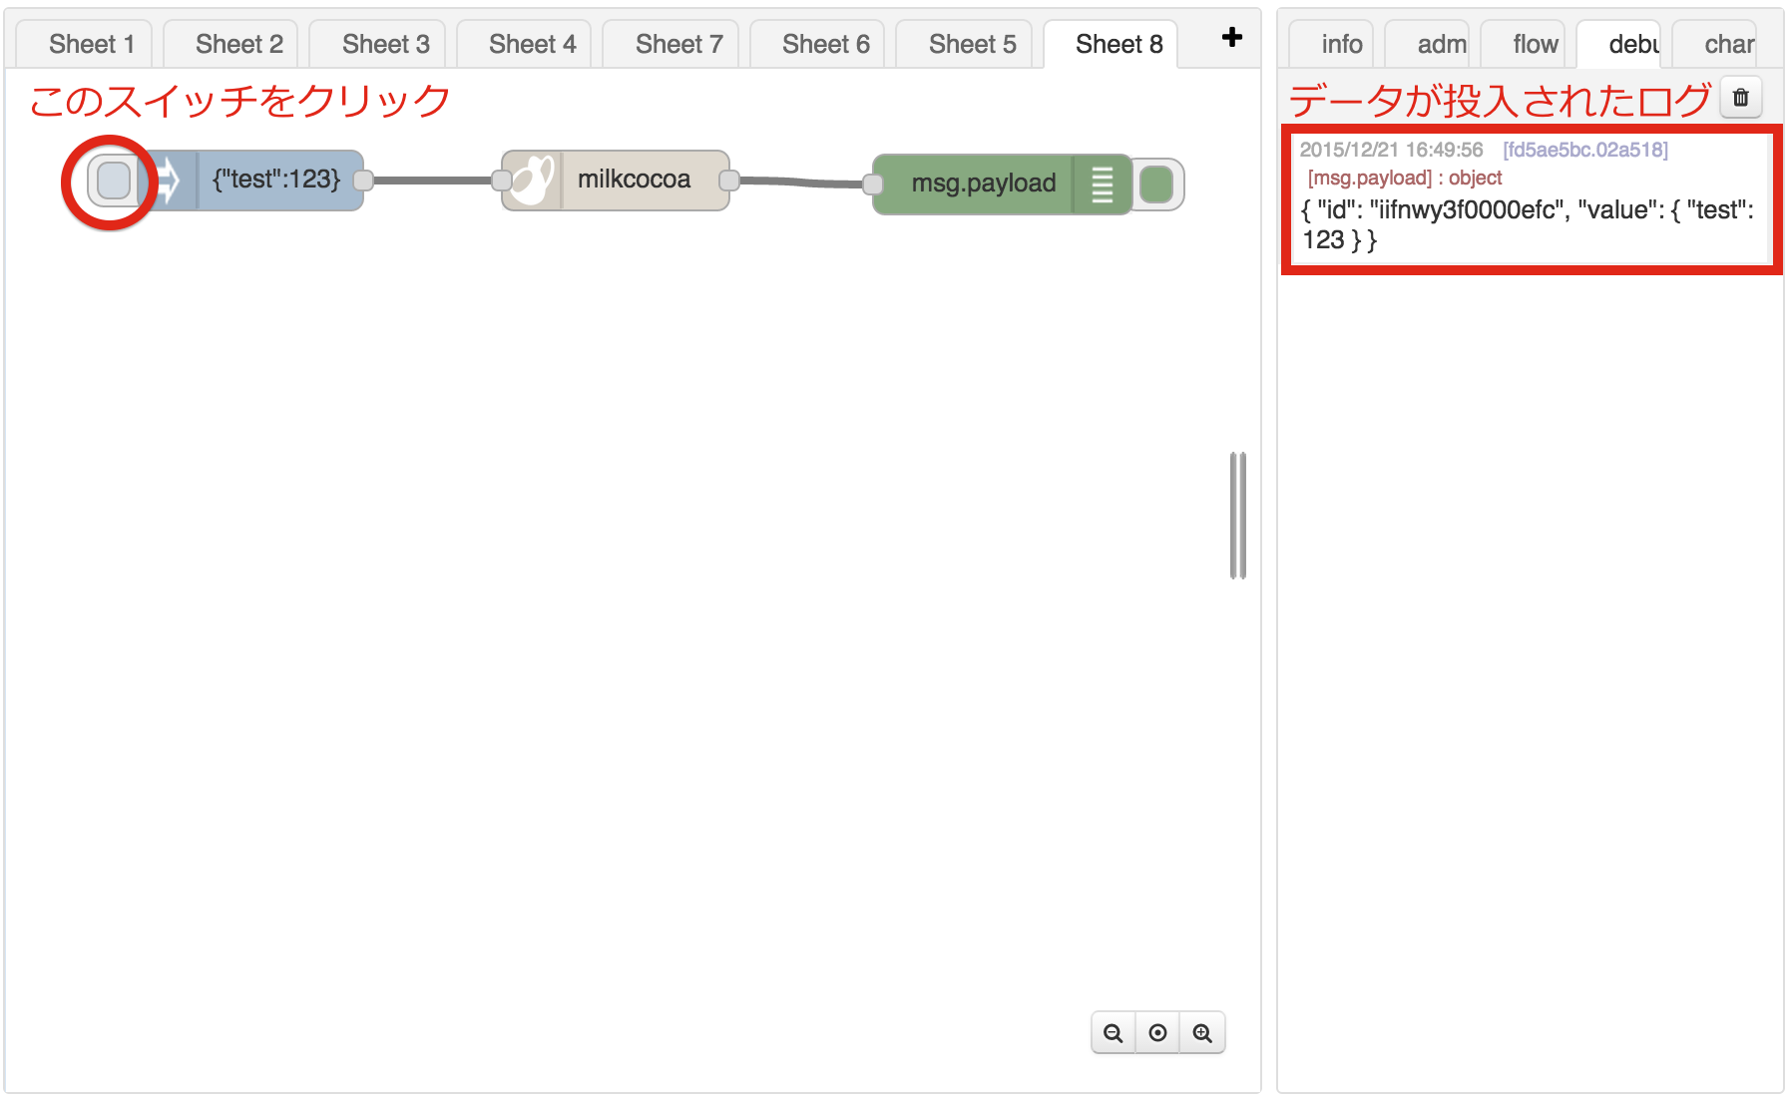Click the list icon on the msg.payload node

(1101, 184)
